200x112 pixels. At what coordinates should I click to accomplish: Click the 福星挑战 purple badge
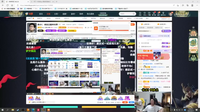[51, 31]
